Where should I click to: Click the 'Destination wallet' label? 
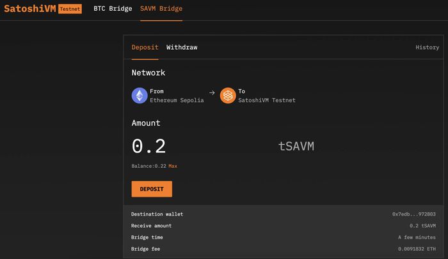[157, 214]
